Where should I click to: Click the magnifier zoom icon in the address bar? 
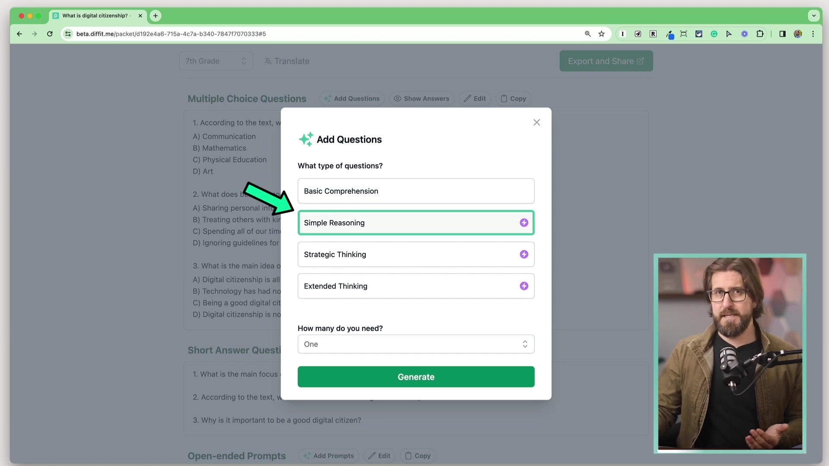[588, 34]
